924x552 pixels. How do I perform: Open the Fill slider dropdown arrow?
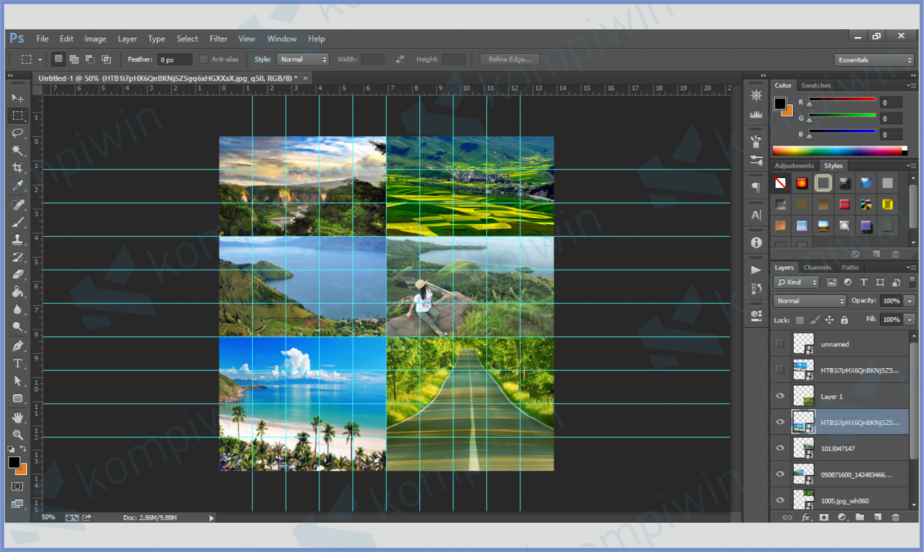pyautogui.click(x=910, y=319)
